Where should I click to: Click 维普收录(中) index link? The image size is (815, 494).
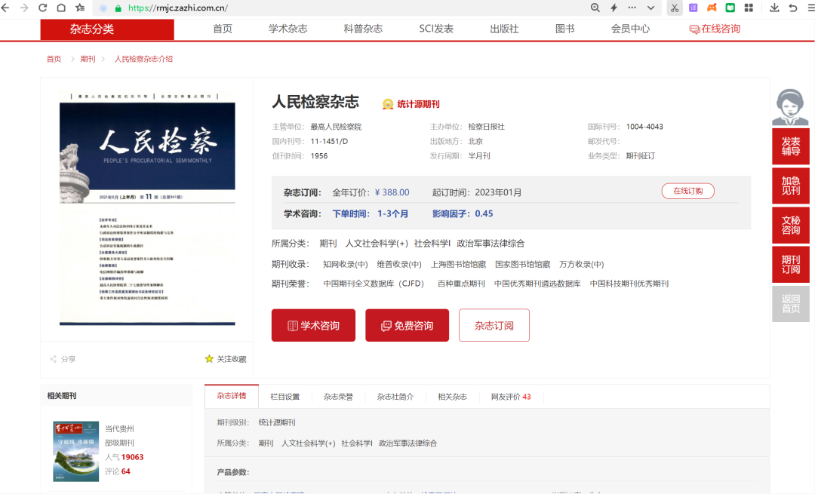(399, 265)
